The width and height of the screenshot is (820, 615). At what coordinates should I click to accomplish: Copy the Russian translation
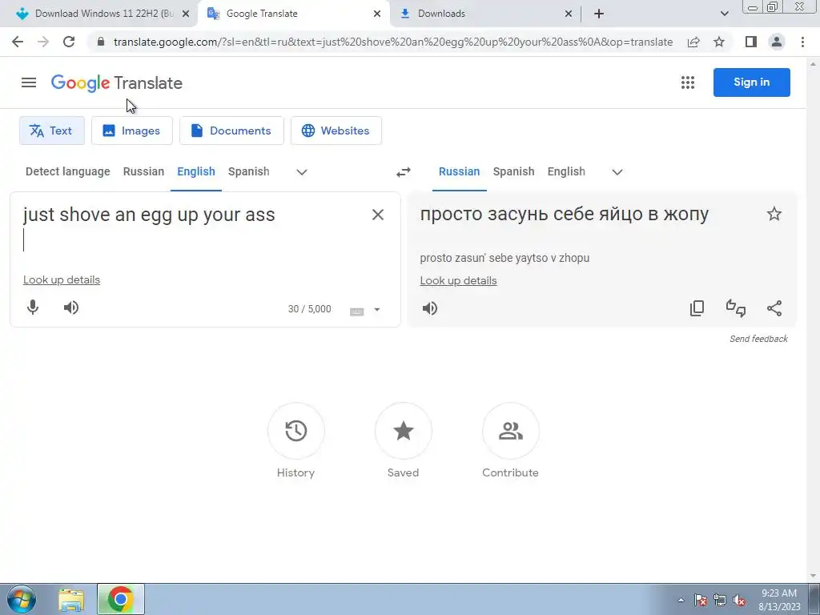pos(697,308)
